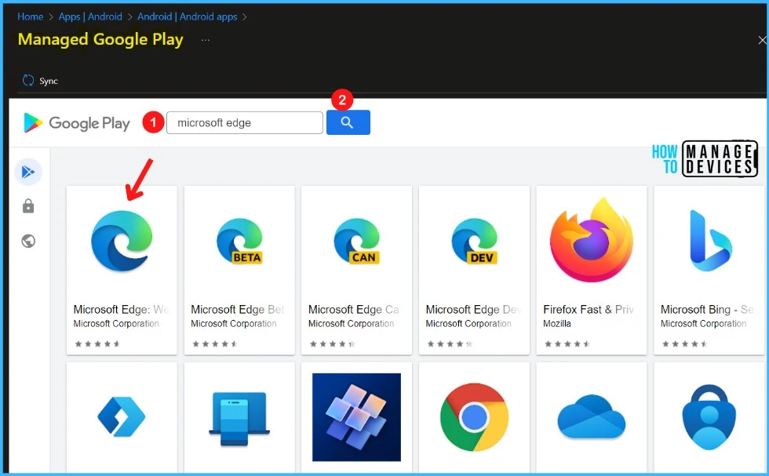This screenshot has width=769, height=476.
Task: Click the Firefox Fast & Priv title
Action: pyautogui.click(x=589, y=309)
